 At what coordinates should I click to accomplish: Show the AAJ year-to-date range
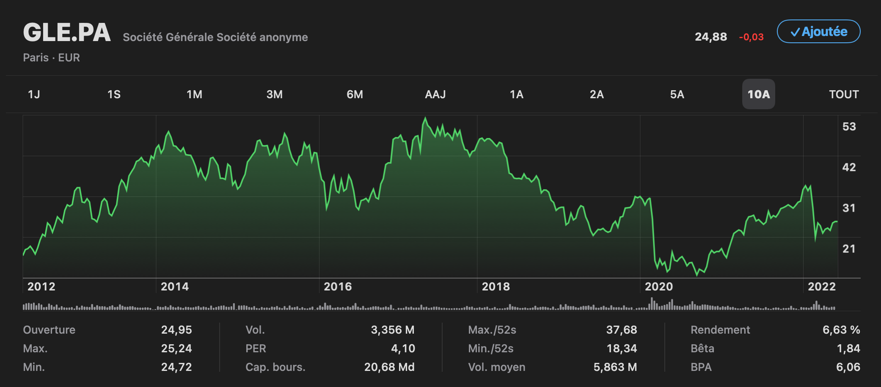pyautogui.click(x=435, y=94)
